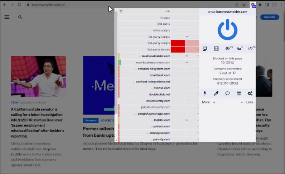The height and width of the screenshot is (174, 285).
Task: Toggle remote fonts blocking Aa icon
Action: coord(240,48)
